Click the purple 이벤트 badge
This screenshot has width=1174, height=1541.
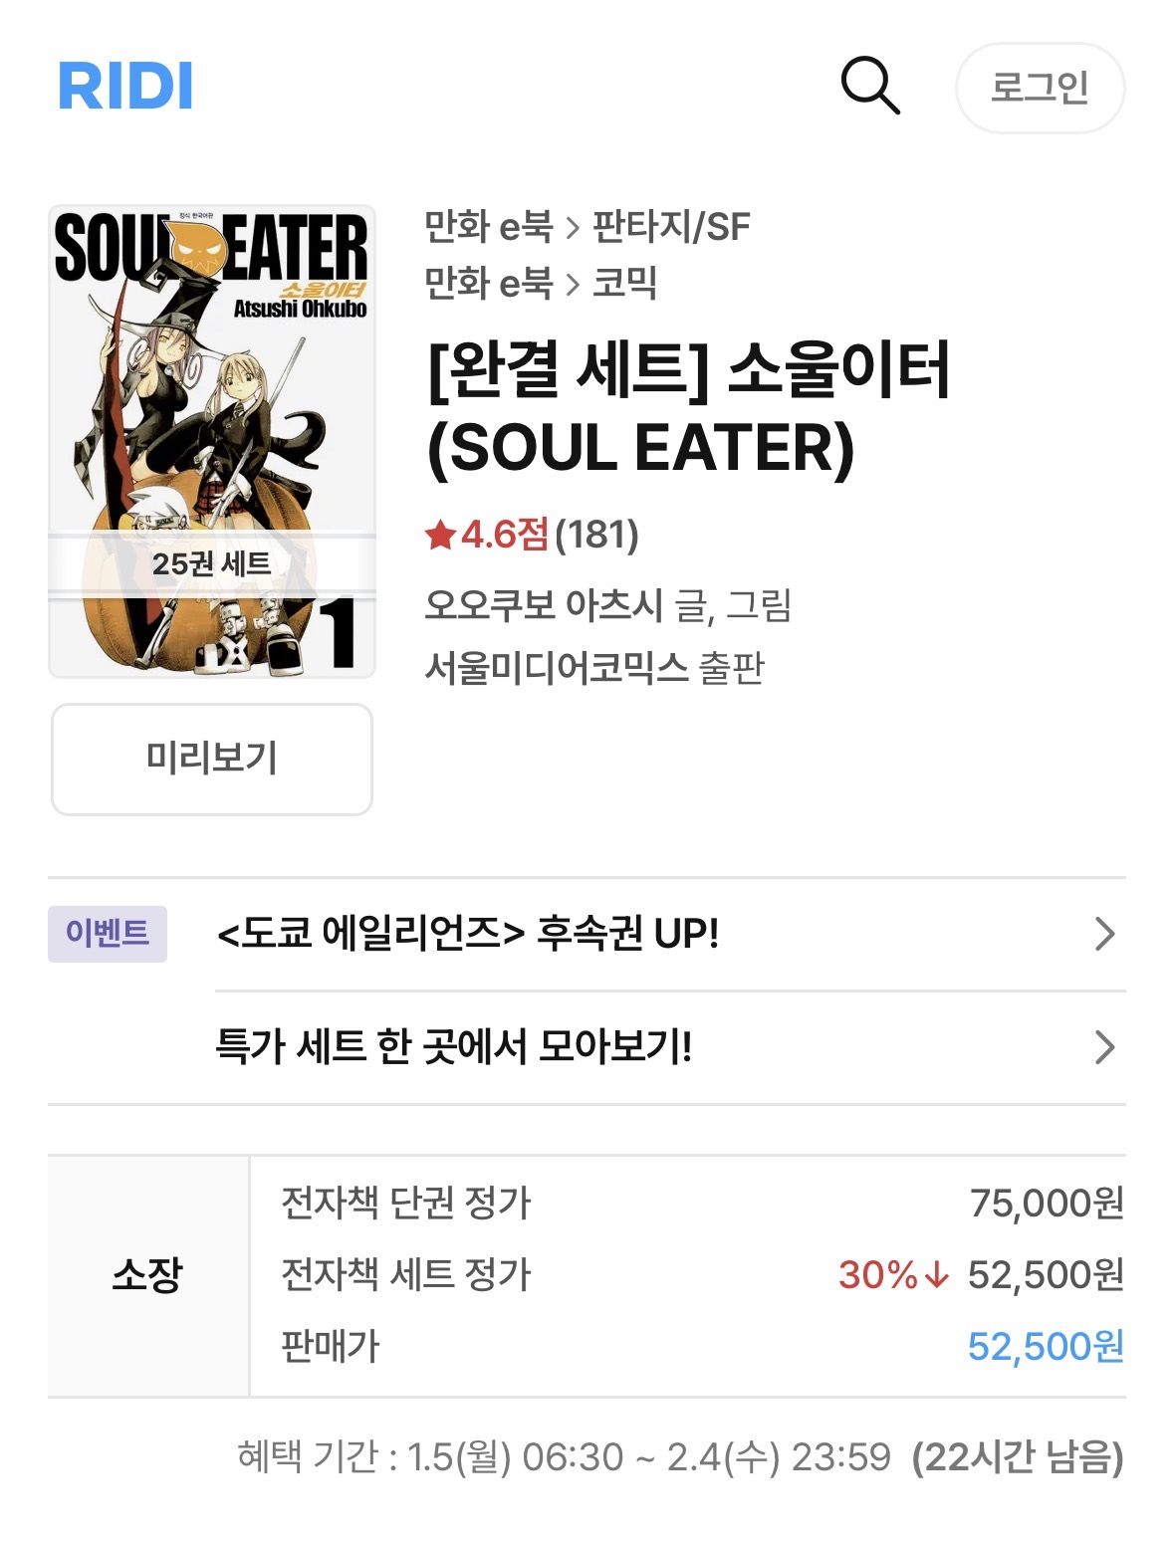pyautogui.click(x=108, y=934)
